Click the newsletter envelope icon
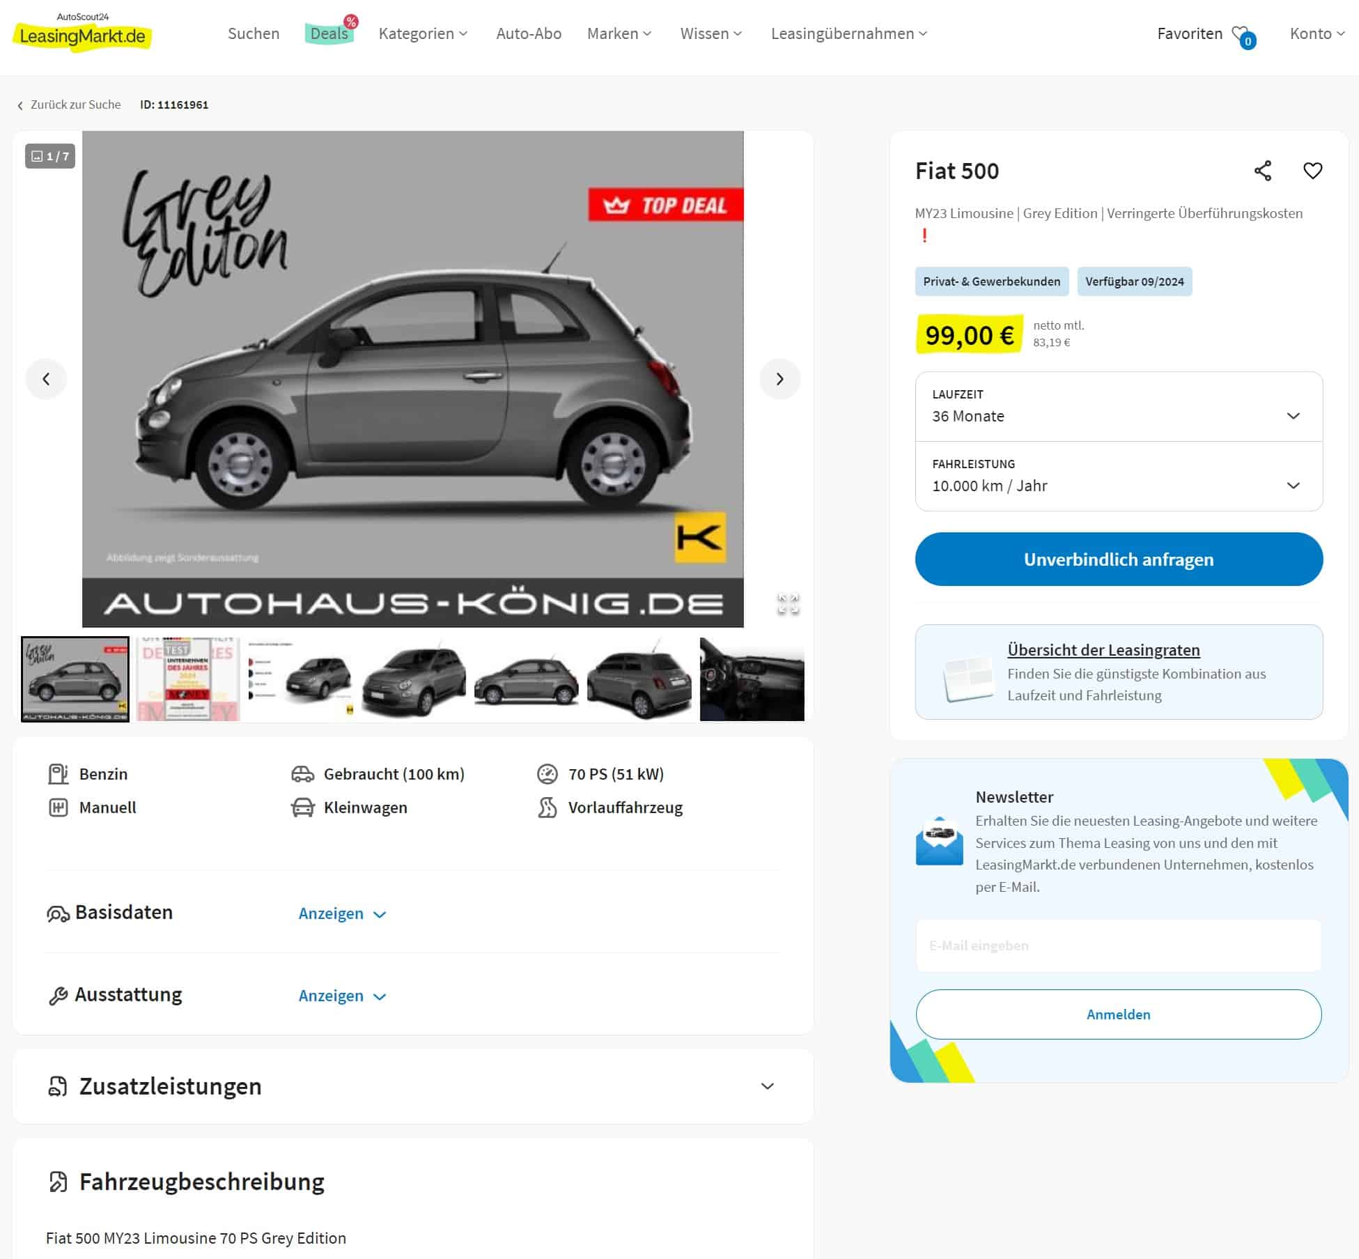Screen dimensions: 1359x1259 coord(939,841)
